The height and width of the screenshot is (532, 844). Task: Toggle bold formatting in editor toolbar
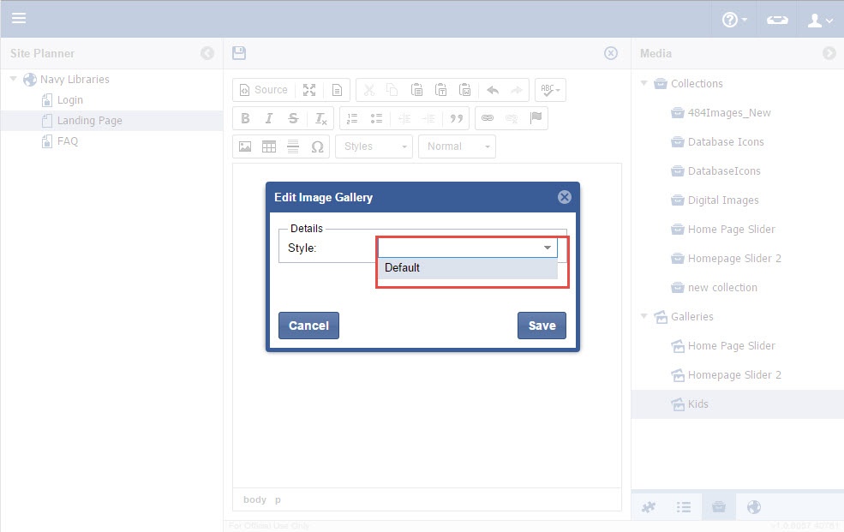click(x=245, y=118)
